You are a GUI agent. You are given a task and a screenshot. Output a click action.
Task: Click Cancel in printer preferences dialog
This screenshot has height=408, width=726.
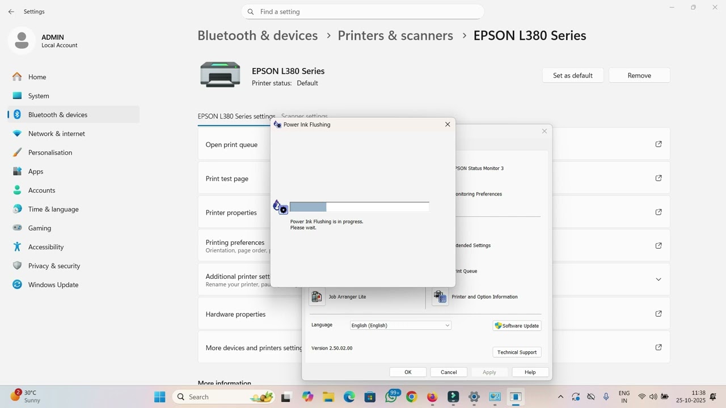[449, 372]
